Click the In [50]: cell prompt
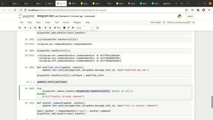Viewport: 213px width, 120px height. (x=30, y=39)
